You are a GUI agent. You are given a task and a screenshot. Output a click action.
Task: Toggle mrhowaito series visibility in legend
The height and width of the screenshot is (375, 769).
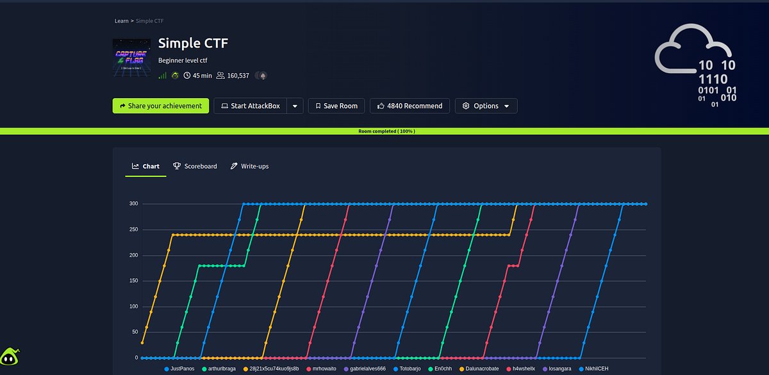(322, 369)
